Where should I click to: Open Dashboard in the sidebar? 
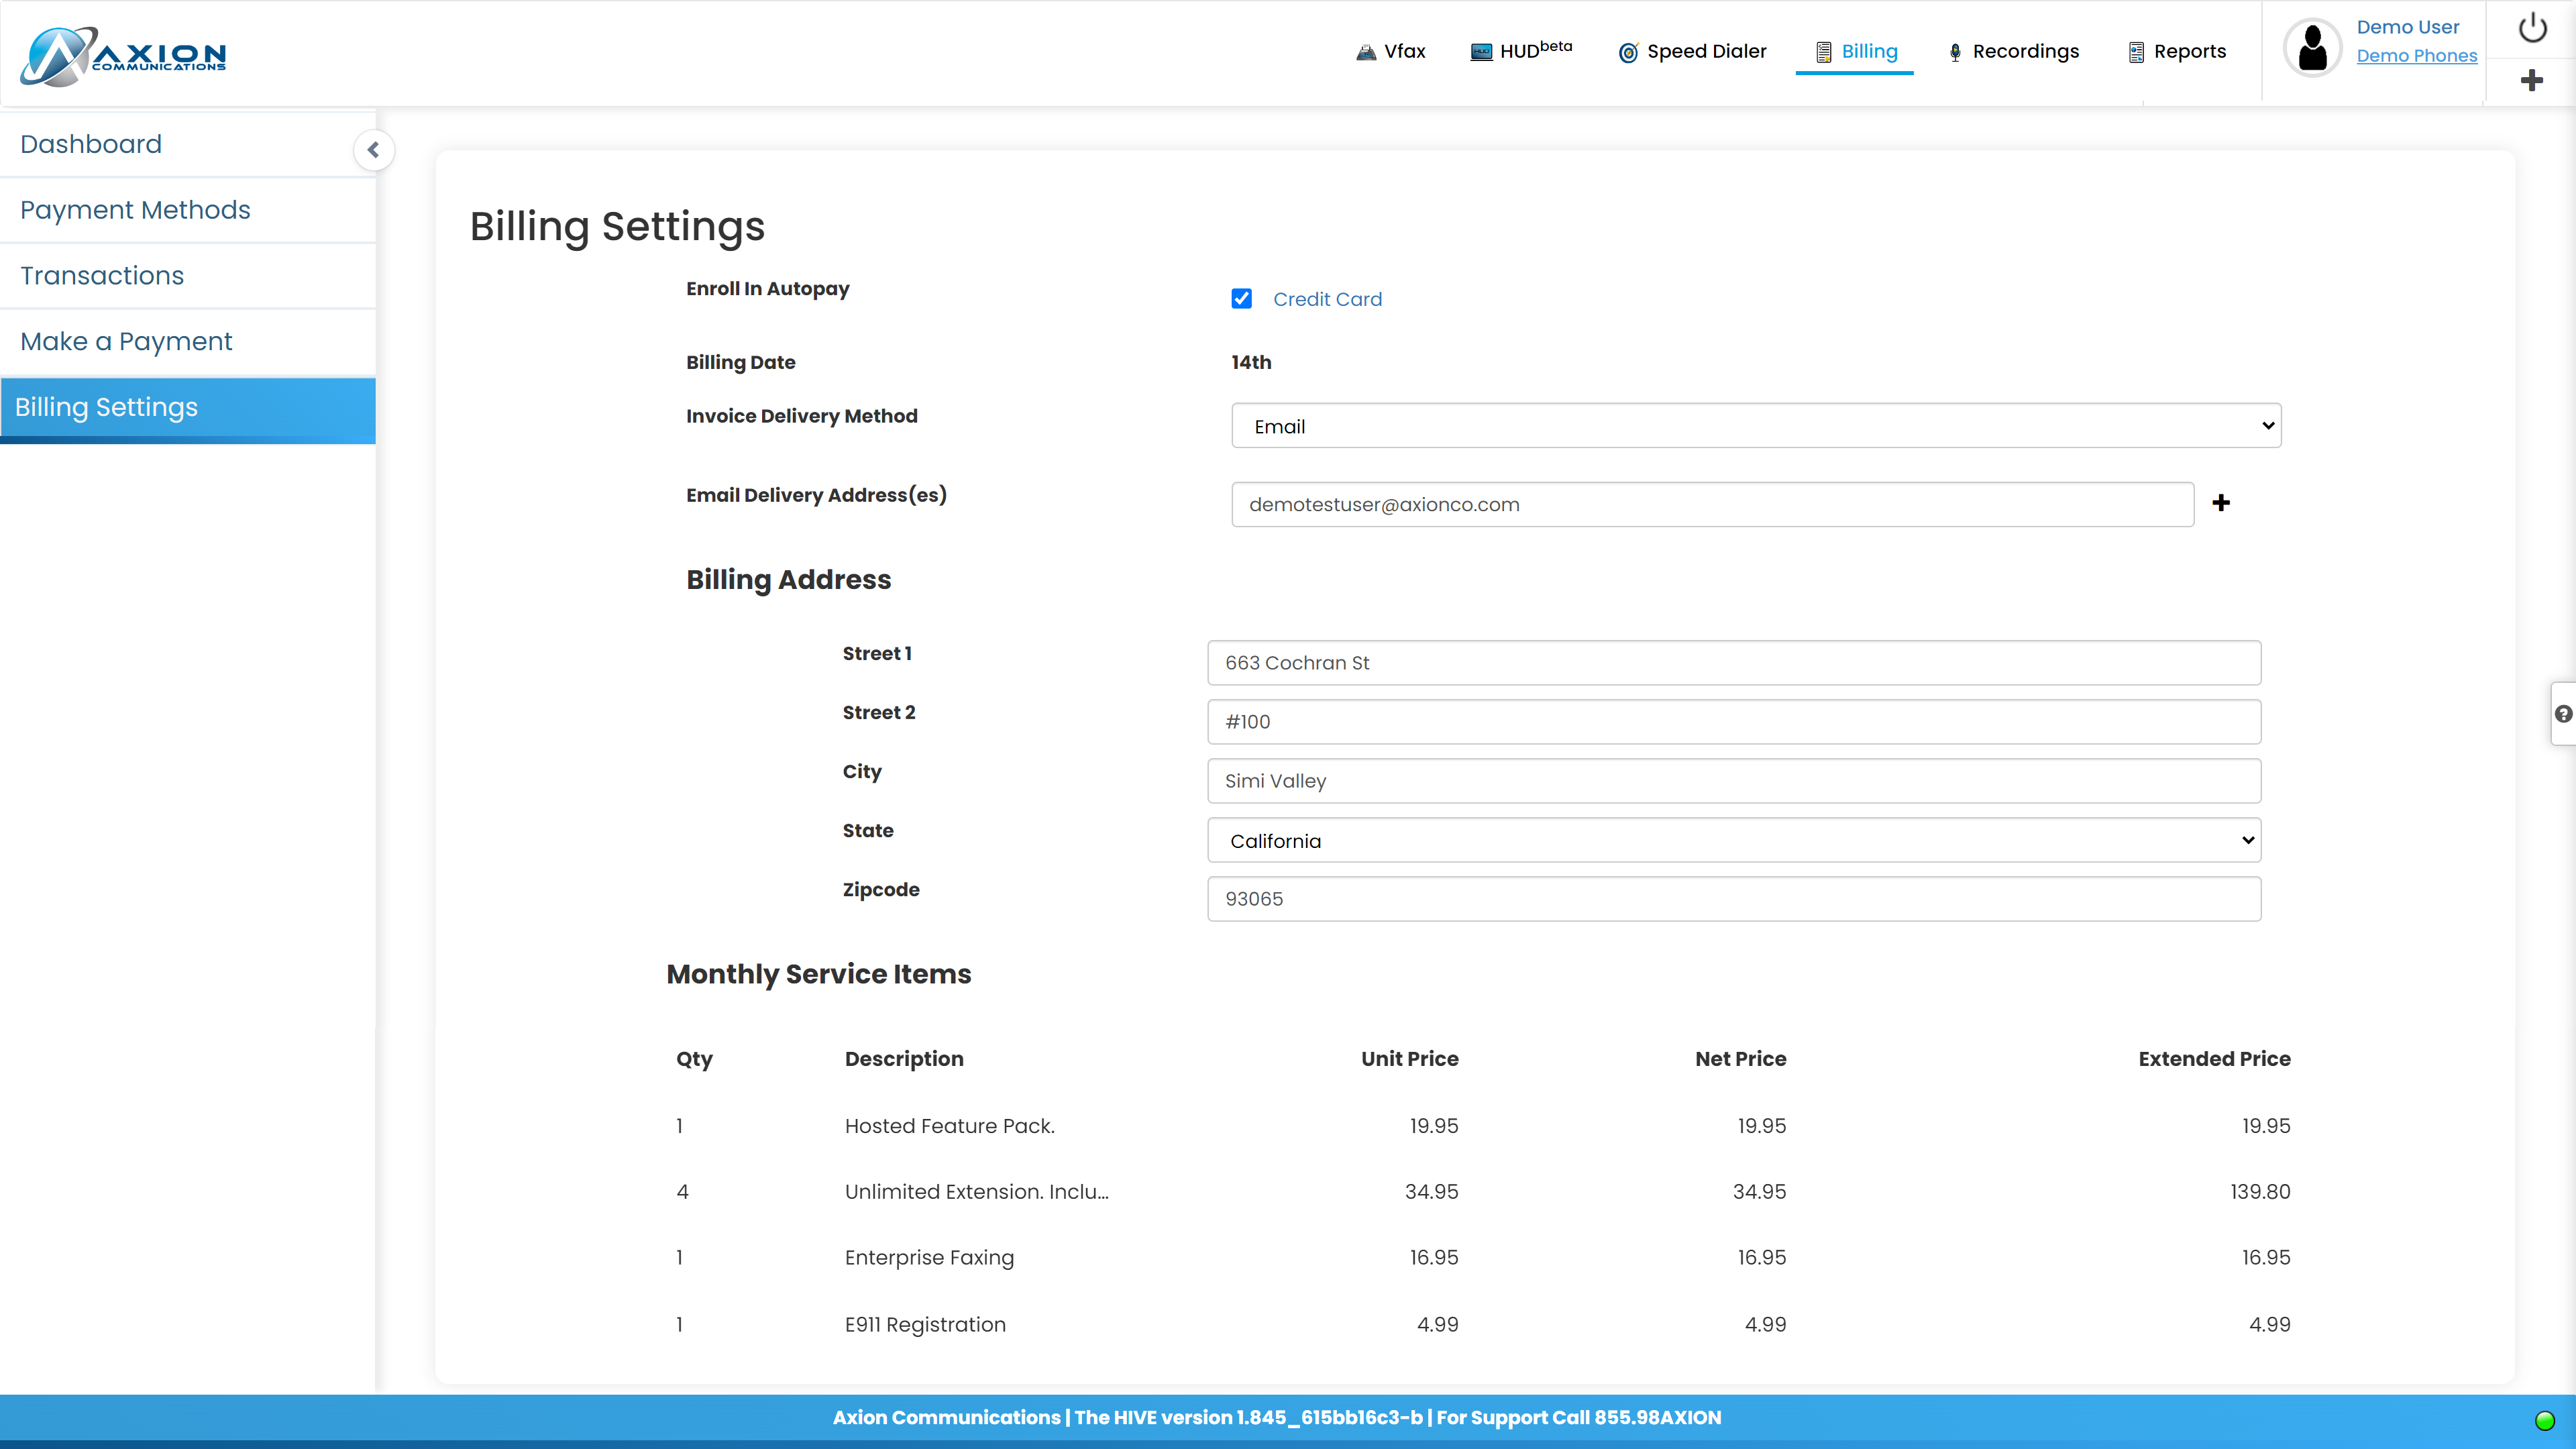pyautogui.click(x=188, y=145)
